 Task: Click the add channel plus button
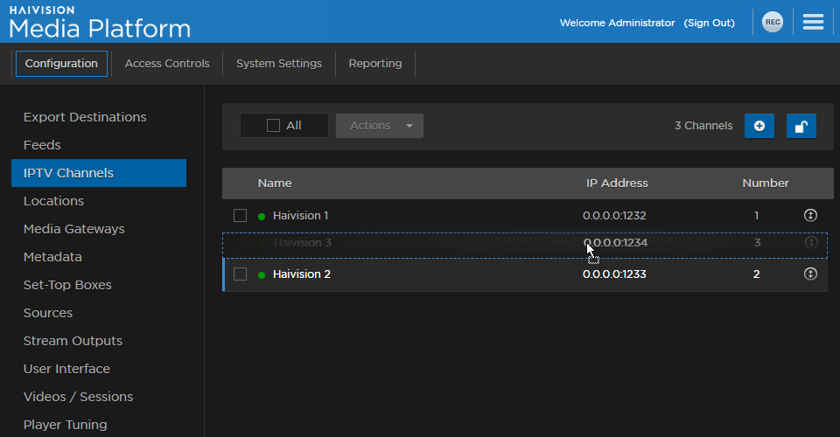point(759,126)
